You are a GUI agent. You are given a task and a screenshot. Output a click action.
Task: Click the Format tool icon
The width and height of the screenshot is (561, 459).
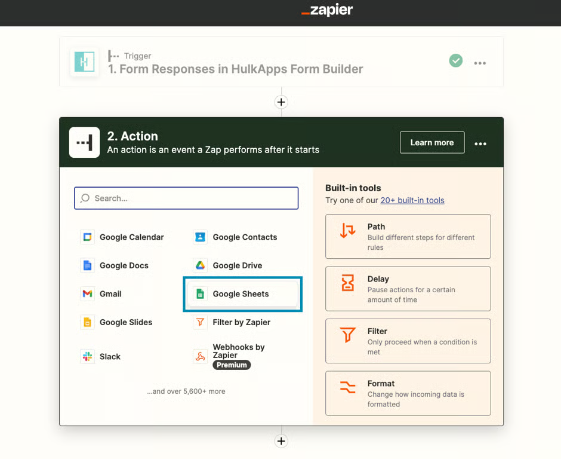347,387
